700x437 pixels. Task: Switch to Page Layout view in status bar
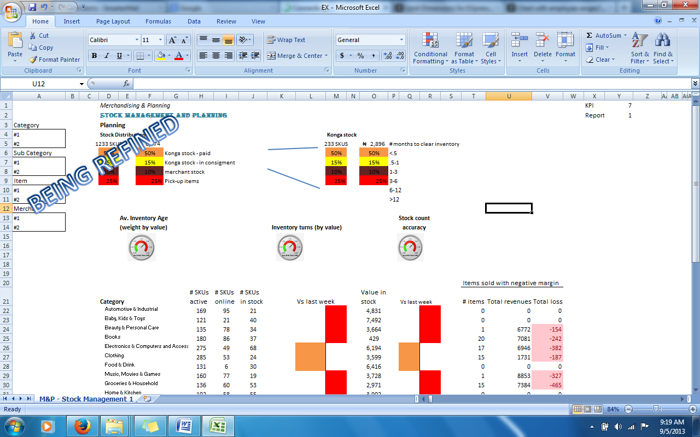click(588, 409)
